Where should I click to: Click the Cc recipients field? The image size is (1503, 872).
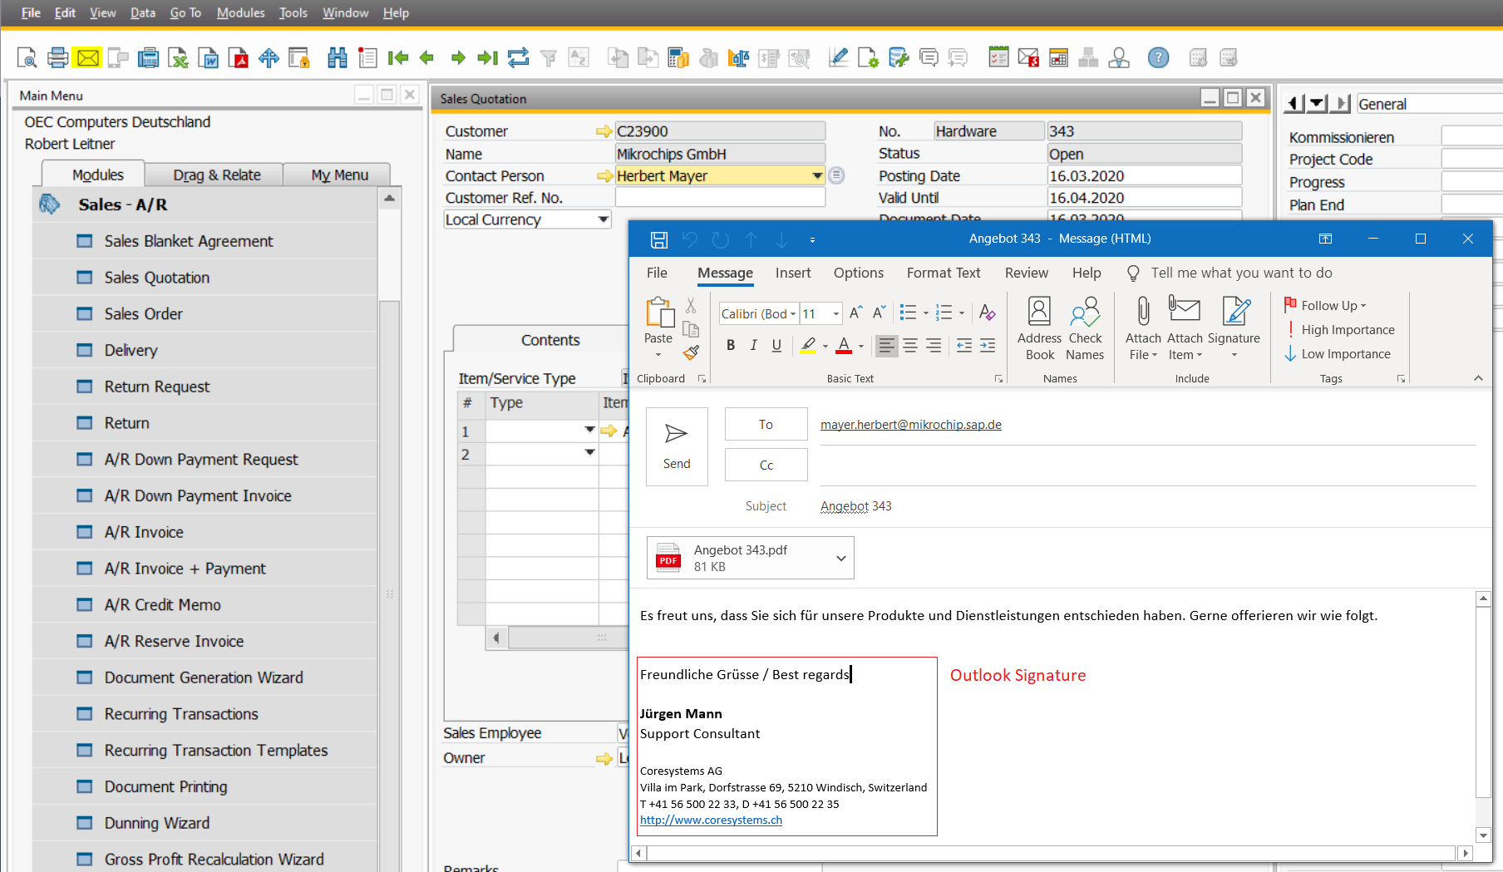pyautogui.click(x=1148, y=466)
